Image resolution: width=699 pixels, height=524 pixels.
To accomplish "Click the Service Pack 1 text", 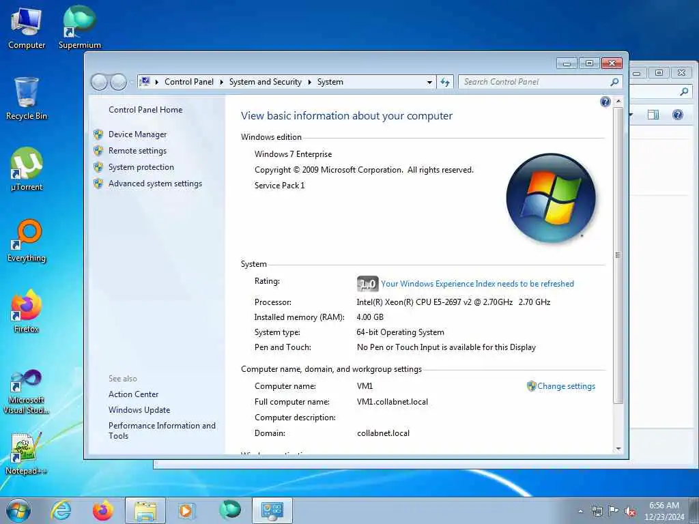I will 279,186.
